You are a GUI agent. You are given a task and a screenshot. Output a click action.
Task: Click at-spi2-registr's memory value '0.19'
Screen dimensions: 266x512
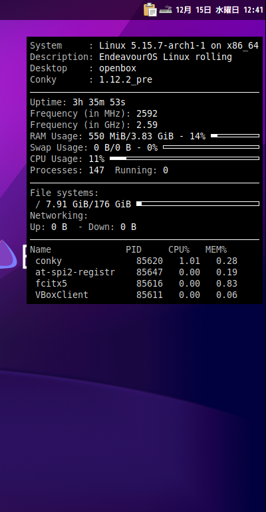(x=227, y=272)
